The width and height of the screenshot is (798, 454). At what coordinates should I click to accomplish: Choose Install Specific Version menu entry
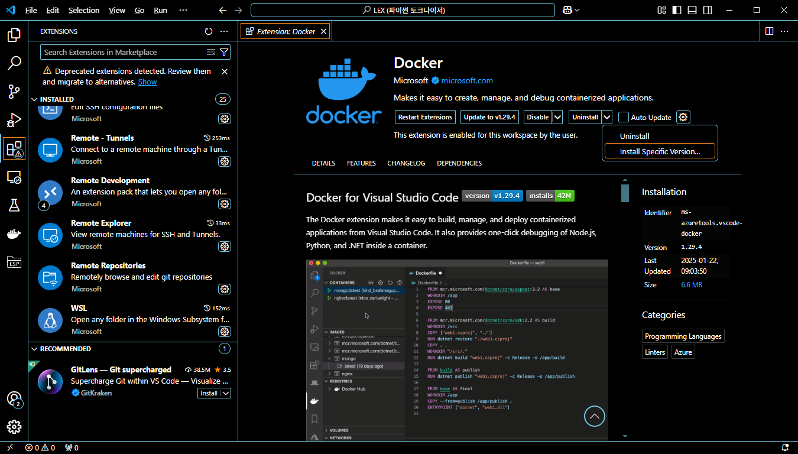click(x=660, y=151)
